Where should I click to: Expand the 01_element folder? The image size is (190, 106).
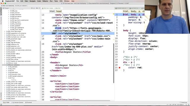(7, 67)
